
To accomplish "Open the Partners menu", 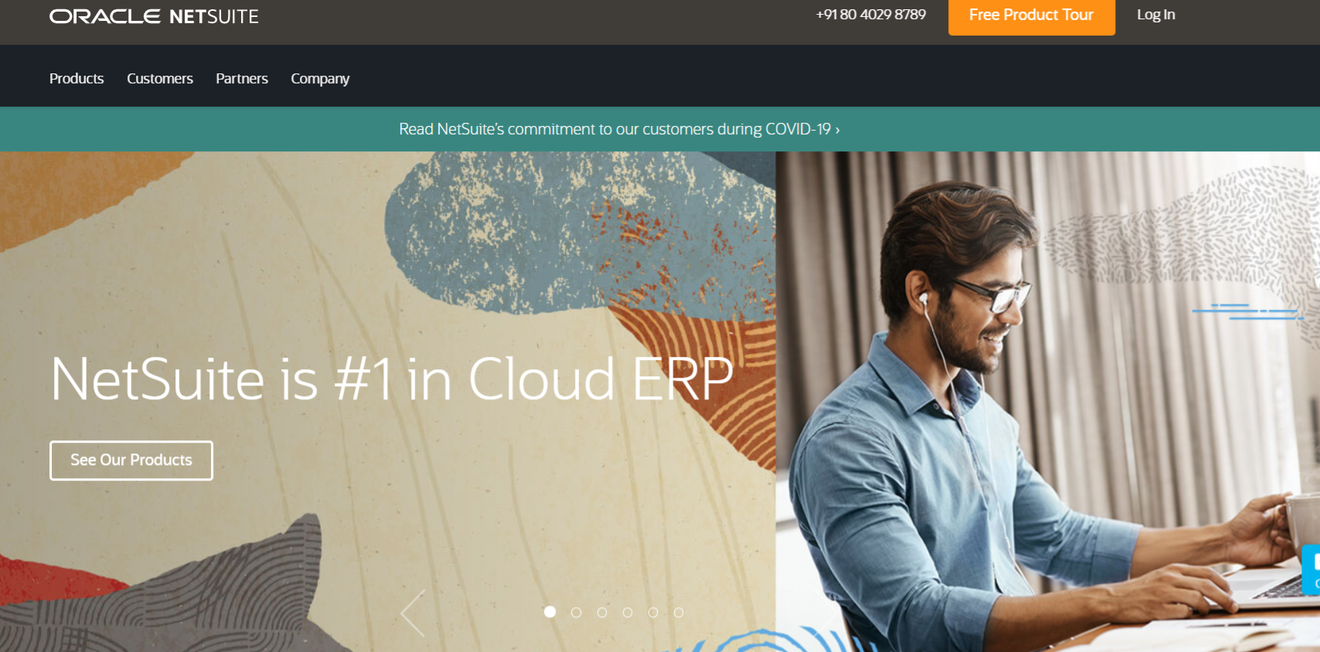I will [242, 79].
